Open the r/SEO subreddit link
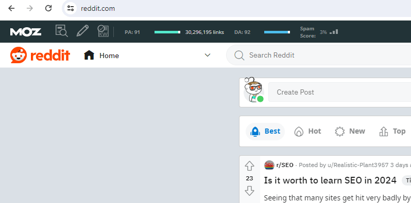The width and height of the screenshot is (411, 203). (285, 165)
